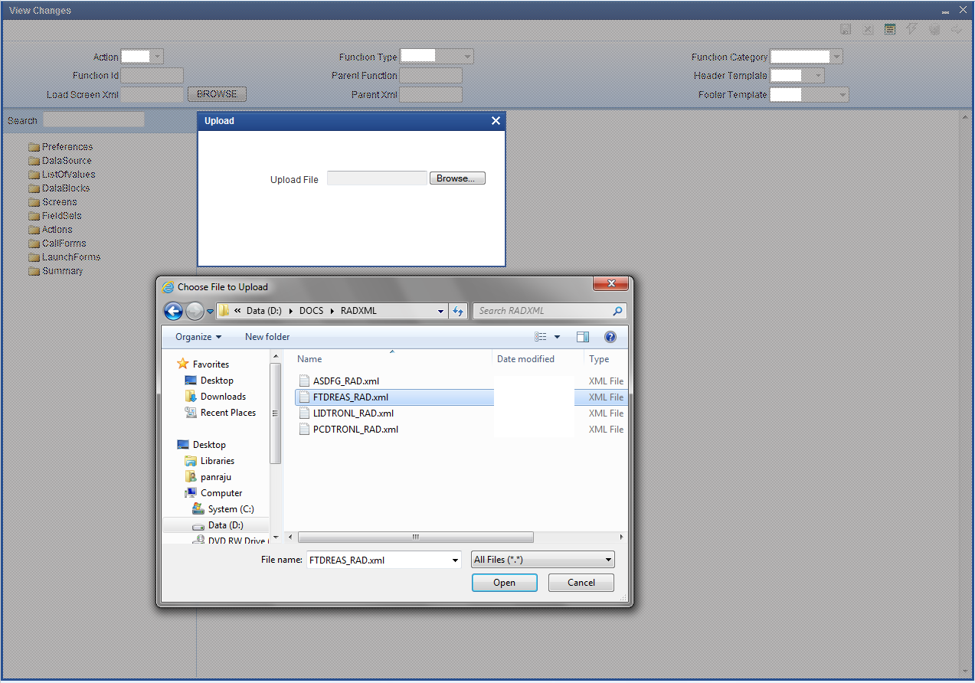Show the preview pane
The image size is (975, 683).
coord(583,337)
